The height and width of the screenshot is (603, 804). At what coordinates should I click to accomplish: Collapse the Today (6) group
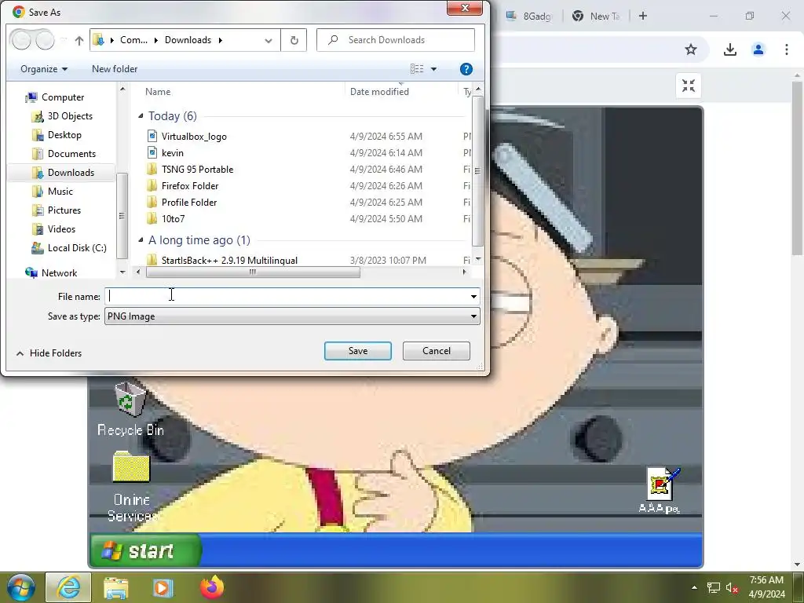[x=141, y=116]
